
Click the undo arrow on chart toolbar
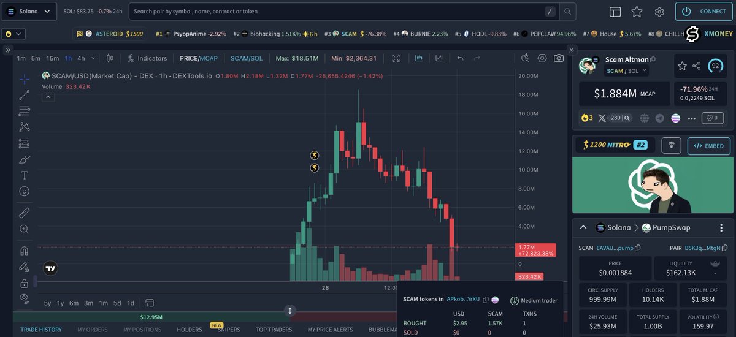pos(460,58)
